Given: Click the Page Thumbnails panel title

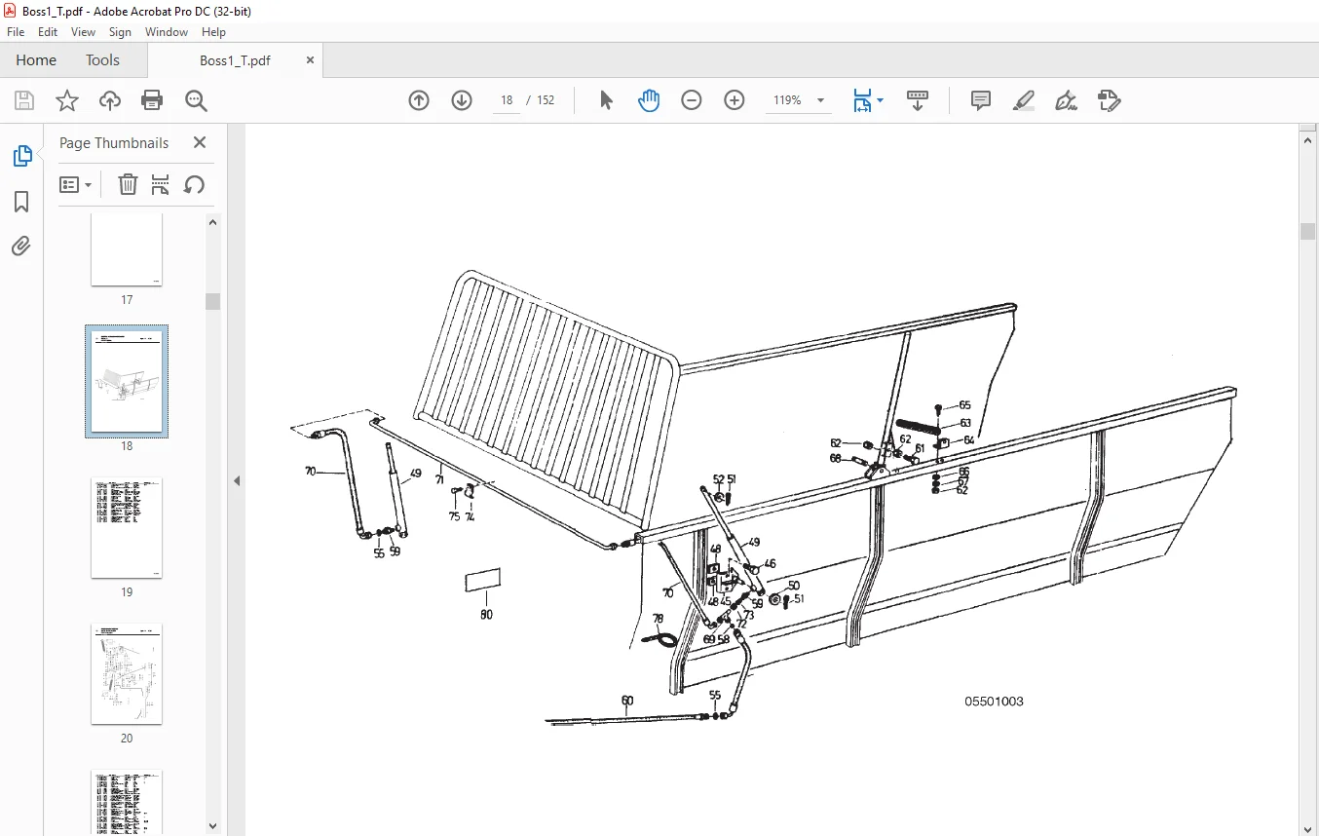Looking at the screenshot, I should [114, 142].
